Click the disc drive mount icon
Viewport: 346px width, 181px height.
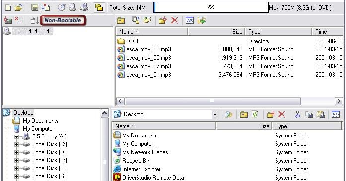click(72, 8)
